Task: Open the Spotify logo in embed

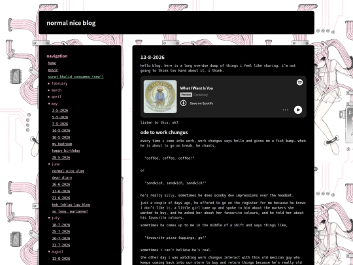Action: click(x=299, y=82)
